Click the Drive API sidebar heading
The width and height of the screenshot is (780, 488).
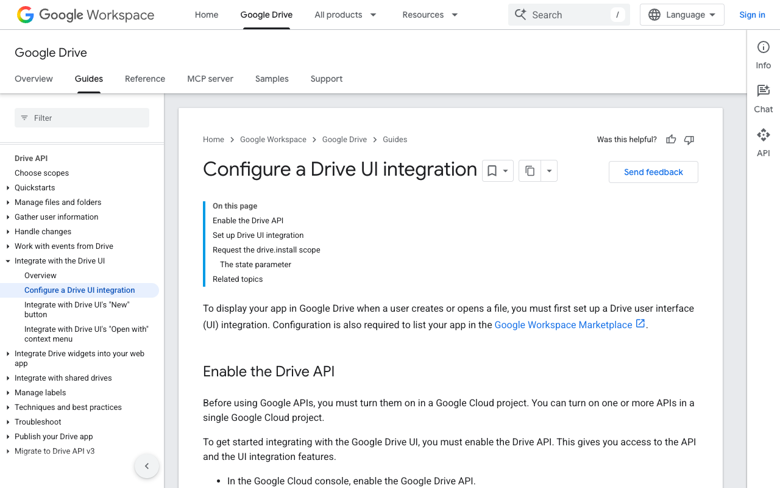31,159
